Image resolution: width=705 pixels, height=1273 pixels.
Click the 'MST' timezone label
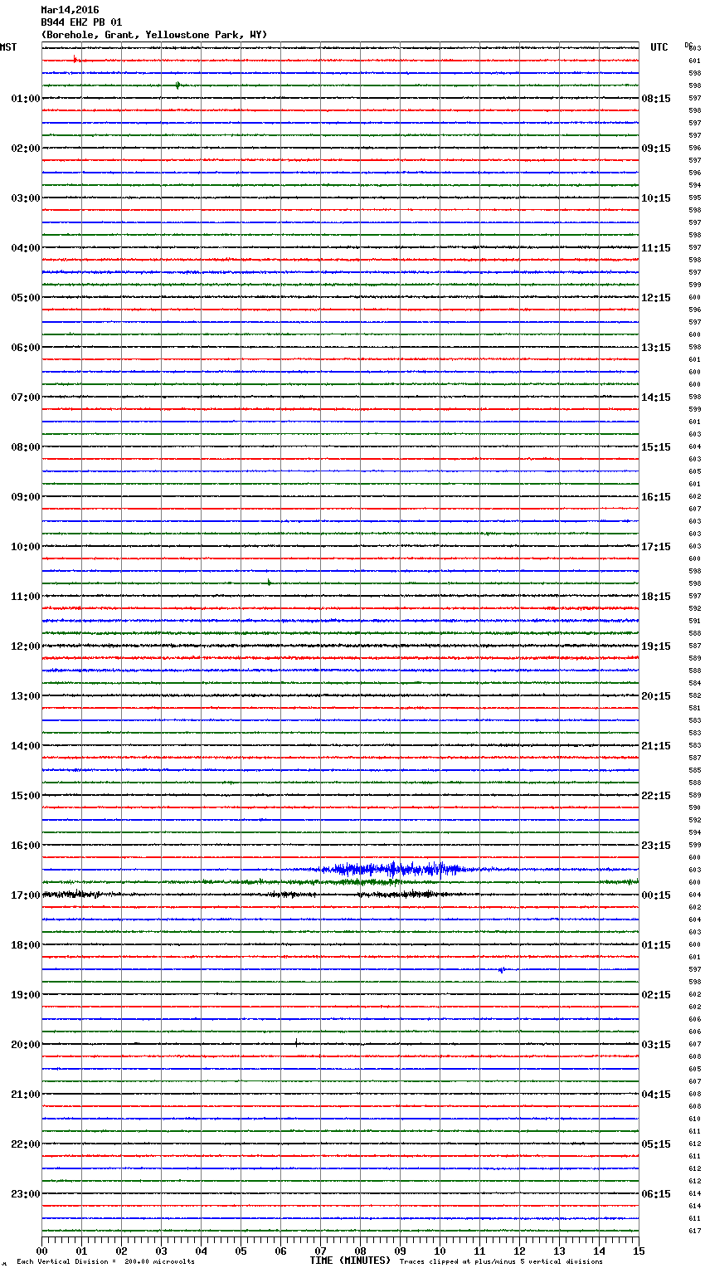pos(8,47)
